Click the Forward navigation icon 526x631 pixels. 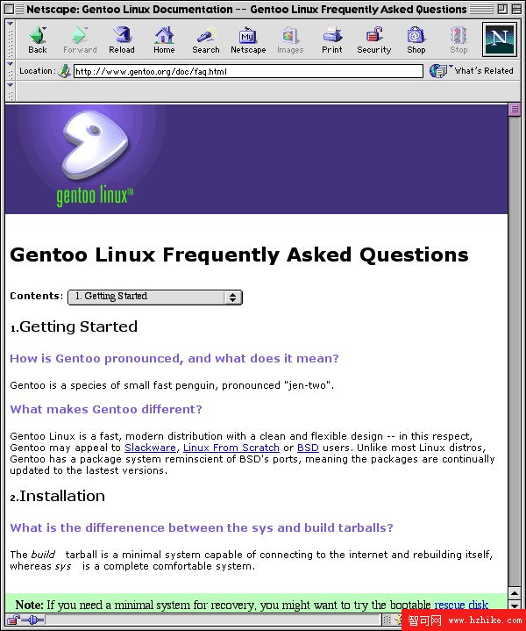(x=80, y=39)
